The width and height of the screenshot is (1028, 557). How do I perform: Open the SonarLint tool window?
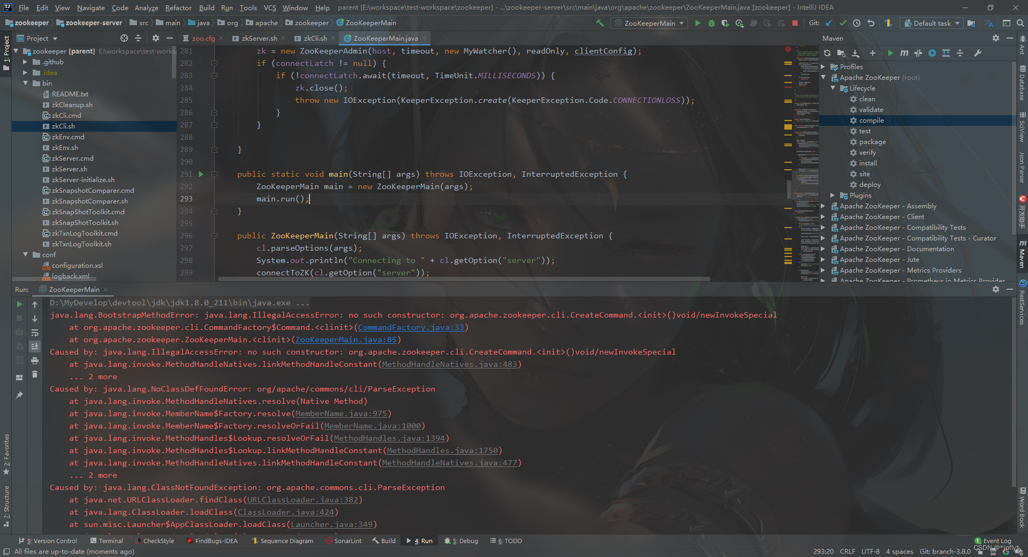(x=344, y=541)
